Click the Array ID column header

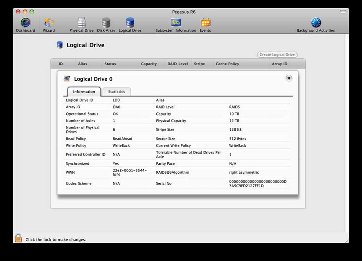pos(279,64)
